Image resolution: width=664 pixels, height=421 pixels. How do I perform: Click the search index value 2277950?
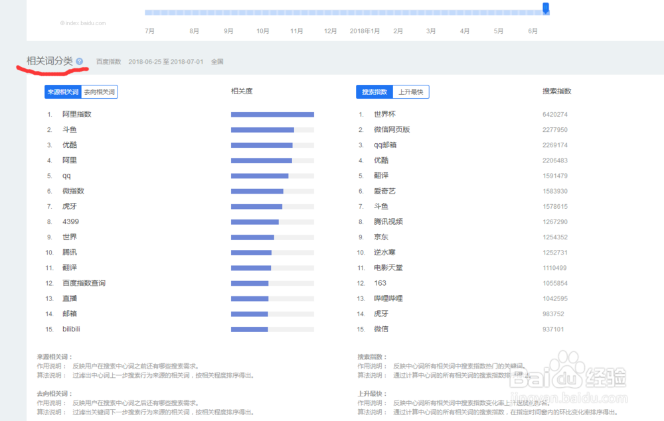click(554, 130)
